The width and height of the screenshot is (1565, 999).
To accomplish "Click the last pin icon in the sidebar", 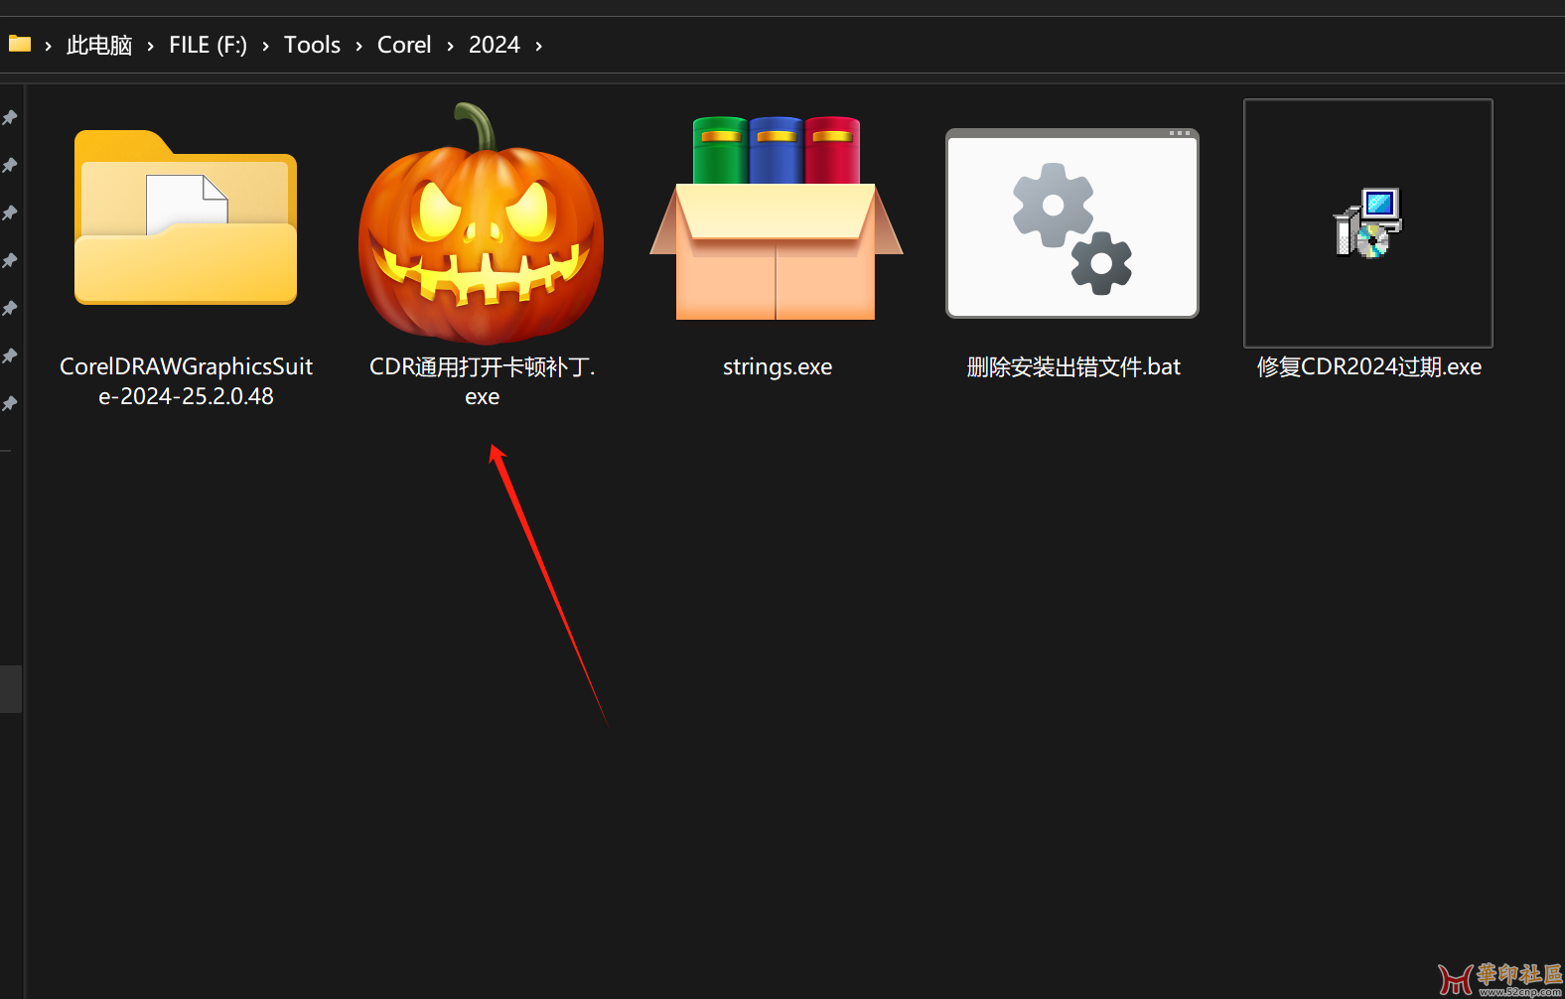I will coord(10,403).
